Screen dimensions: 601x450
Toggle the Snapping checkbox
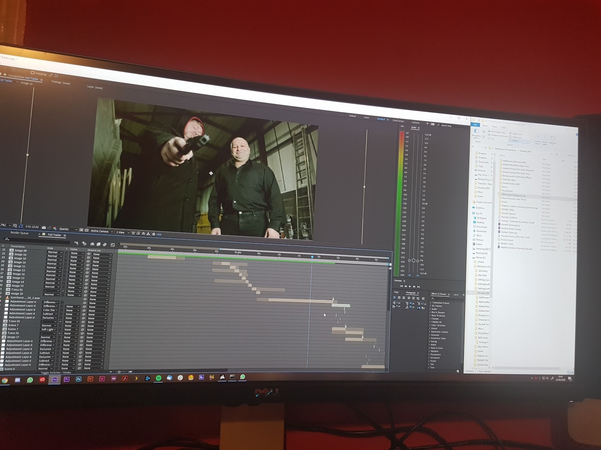click(x=32, y=73)
